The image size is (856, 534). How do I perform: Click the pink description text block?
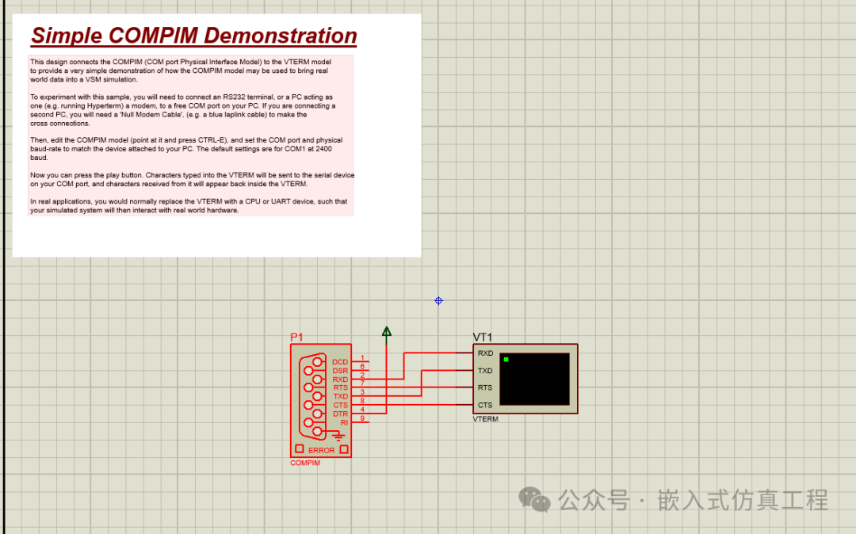(191, 135)
